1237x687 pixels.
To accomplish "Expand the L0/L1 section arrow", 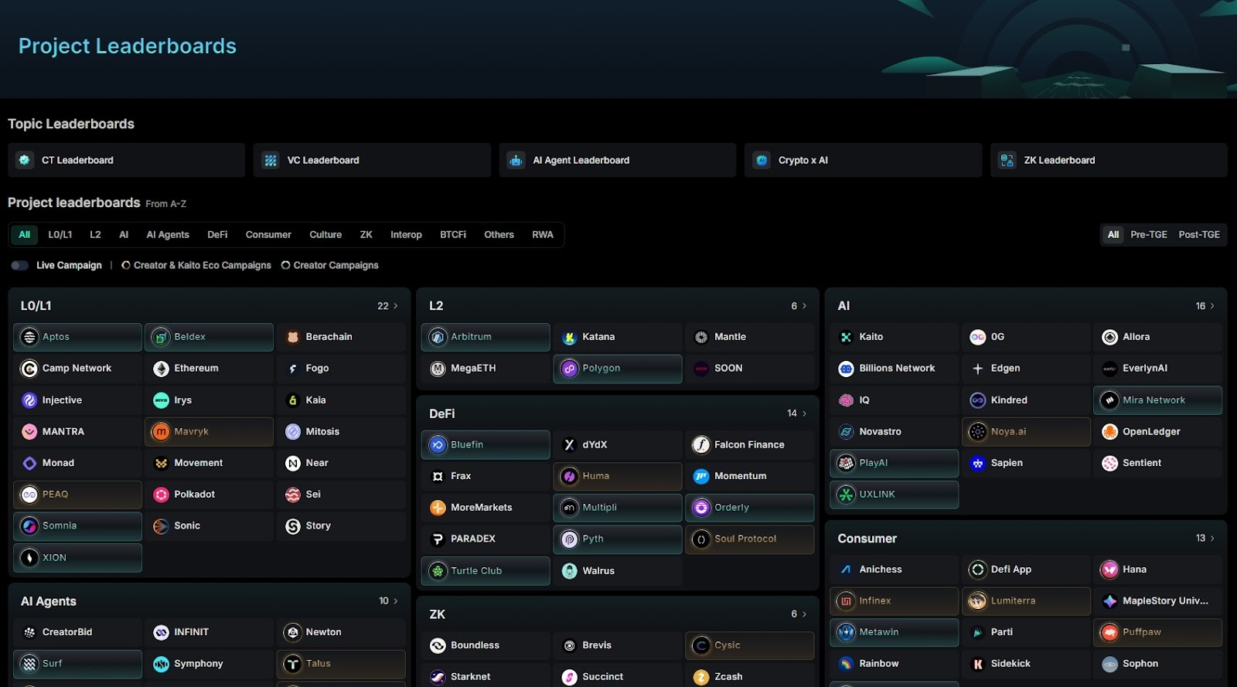I will [x=396, y=306].
